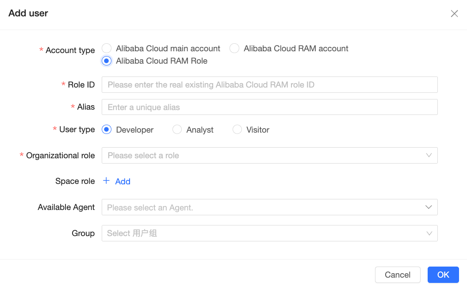The width and height of the screenshot is (467, 290).
Task: Open the Group select dropdown
Action: (269, 233)
